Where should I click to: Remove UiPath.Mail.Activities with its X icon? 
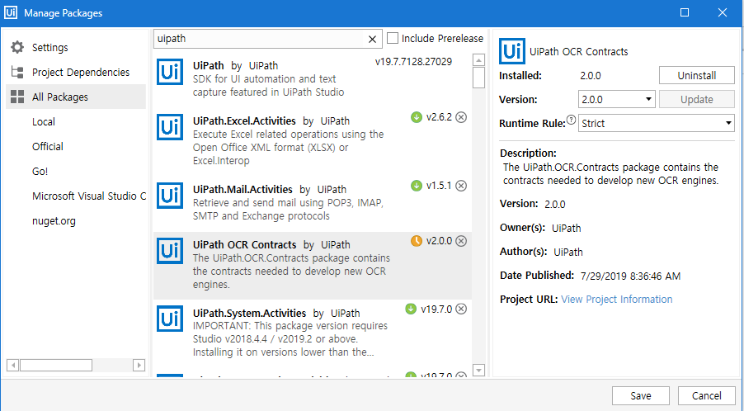[461, 186]
